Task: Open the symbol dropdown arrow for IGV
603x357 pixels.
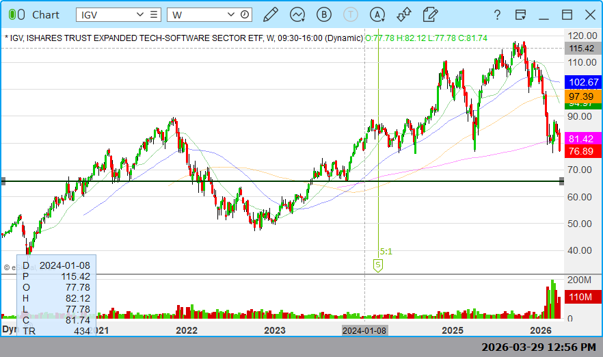Action: (140, 14)
